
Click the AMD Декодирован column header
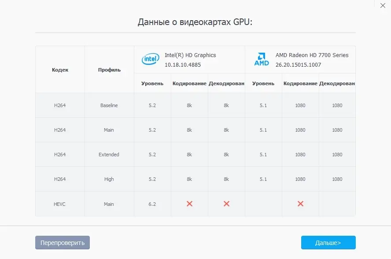click(x=337, y=83)
